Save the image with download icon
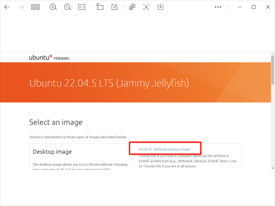The height and width of the screenshot is (206, 275). coord(160,7)
